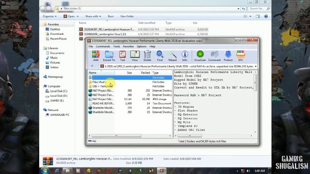310x174 pixels.
Task: Open Explorer help question mark icon
Action: pyautogui.click(x=266, y=16)
